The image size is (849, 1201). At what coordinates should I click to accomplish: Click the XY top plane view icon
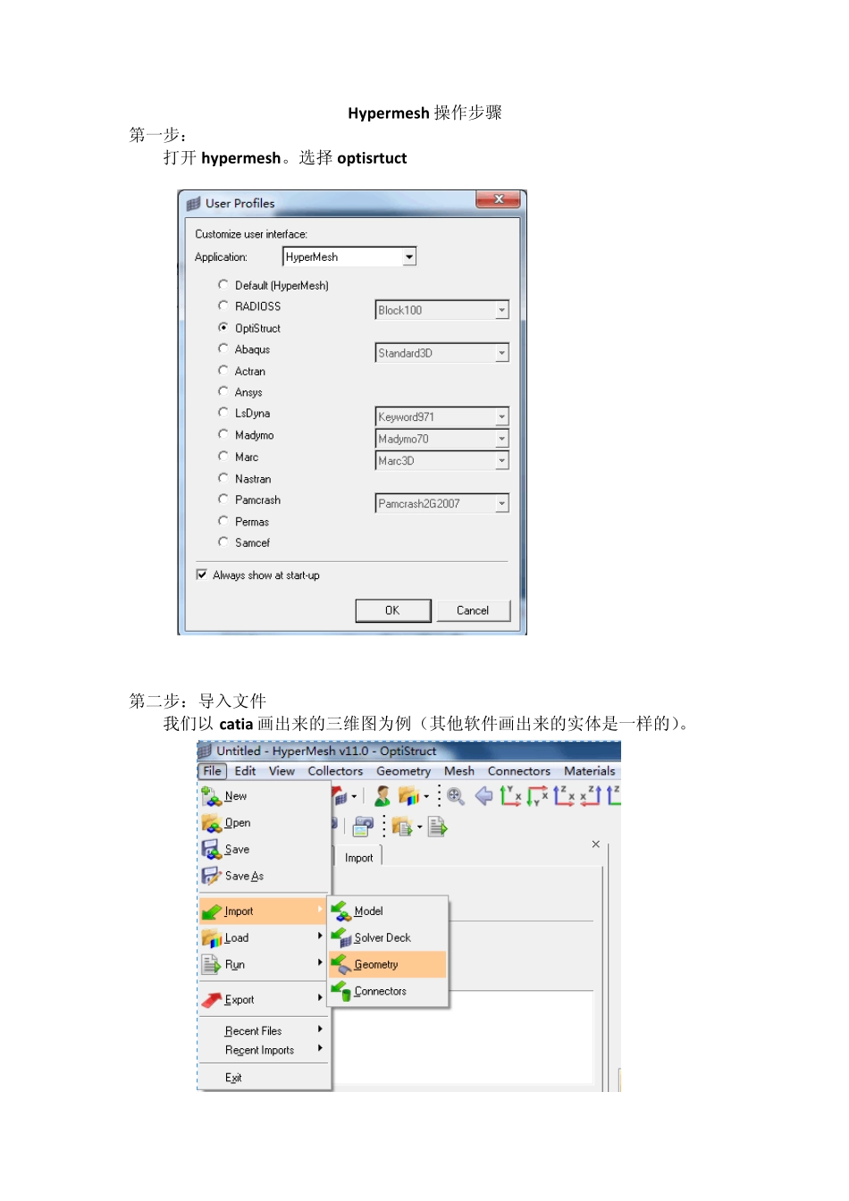tap(511, 795)
